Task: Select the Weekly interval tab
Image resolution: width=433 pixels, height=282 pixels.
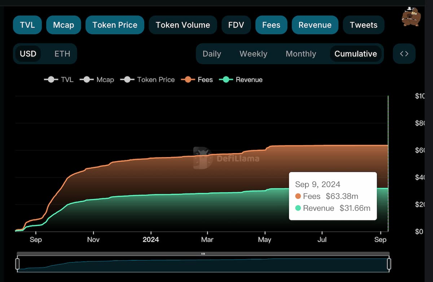Action: pos(253,54)
